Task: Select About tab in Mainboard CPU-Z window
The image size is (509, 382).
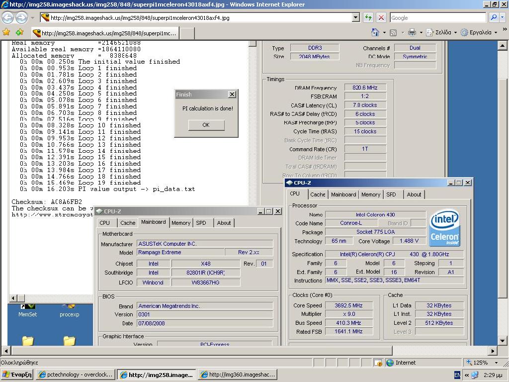Action: [x=224, y=223]
